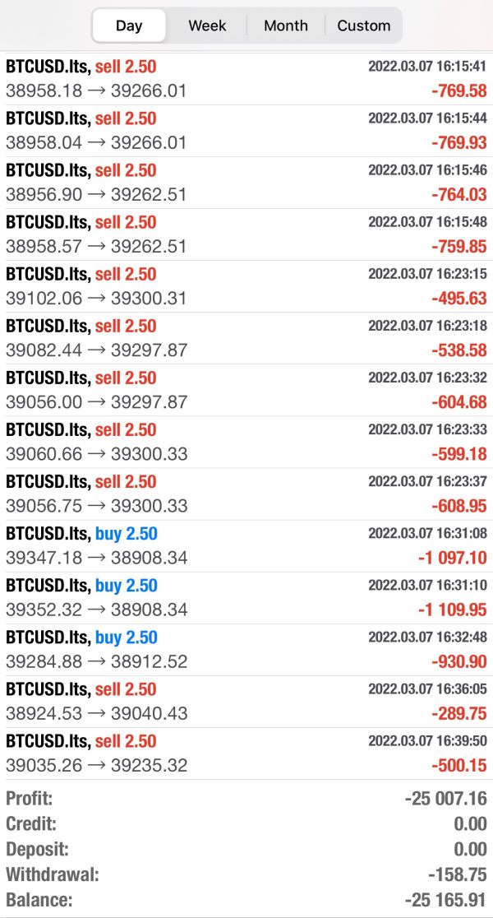The image size is (493, 918).
Task: Tap the sell trade opened at 38956.90
Action: pyautogui.click(x=246, y=183)
